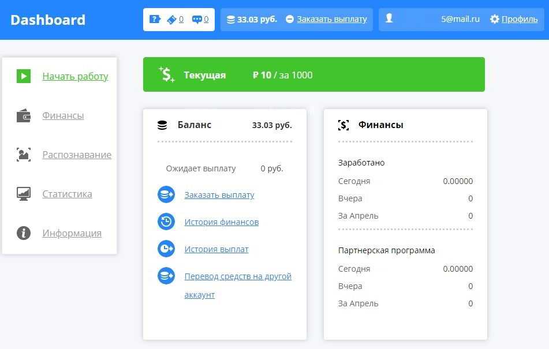Screen dimensions: 549x349
Task: Click Перевод средств на другой аккаунт link
Action: tap(238, 285)
